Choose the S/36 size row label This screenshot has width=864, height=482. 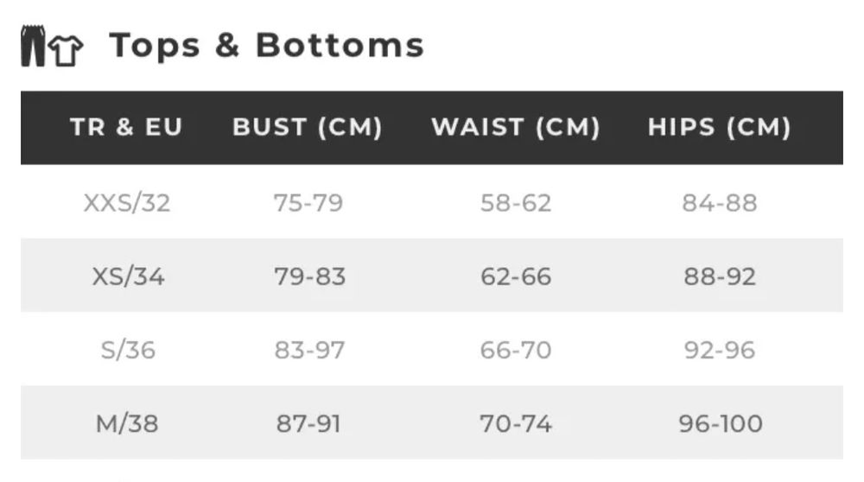127,350
